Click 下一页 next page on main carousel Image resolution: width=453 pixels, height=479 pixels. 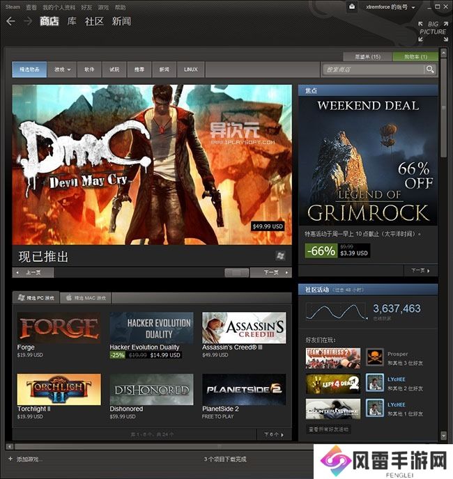click(271, 272)
